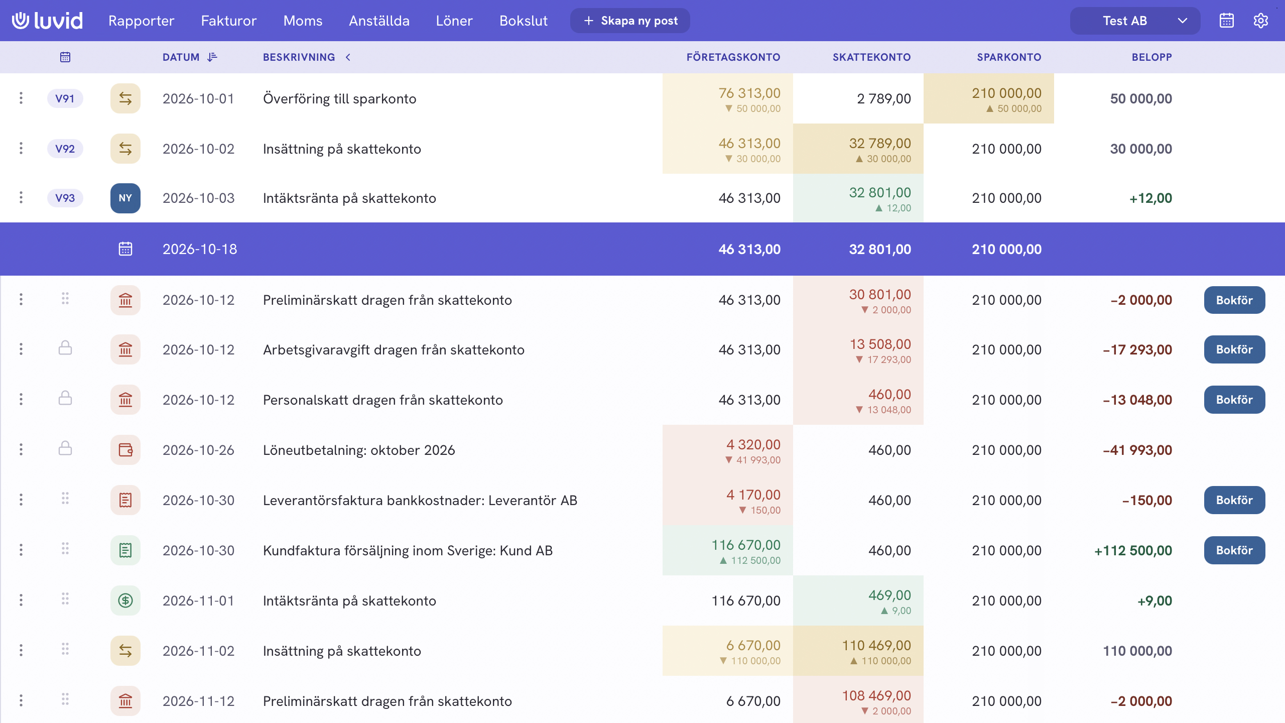Click Bokför for Kundfaktura försäljning row
Screen dimensions: 1285x723
tap(1234, 550)
